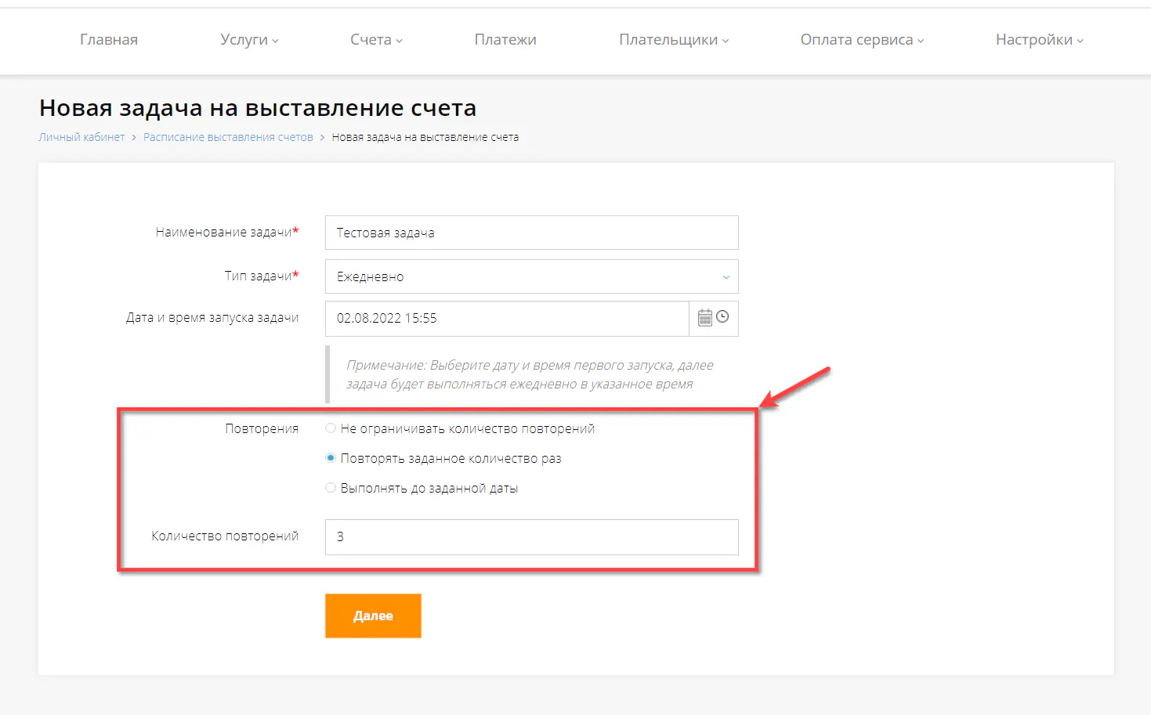Open the 'Тип задачи' dropdown
Image resolution: width=1151 pixels, height=715 pixels.
(x=724, y=276)
